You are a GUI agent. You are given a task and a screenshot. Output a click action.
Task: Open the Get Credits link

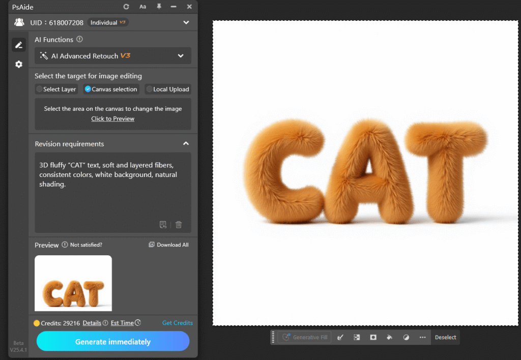(x=178, y=322)
